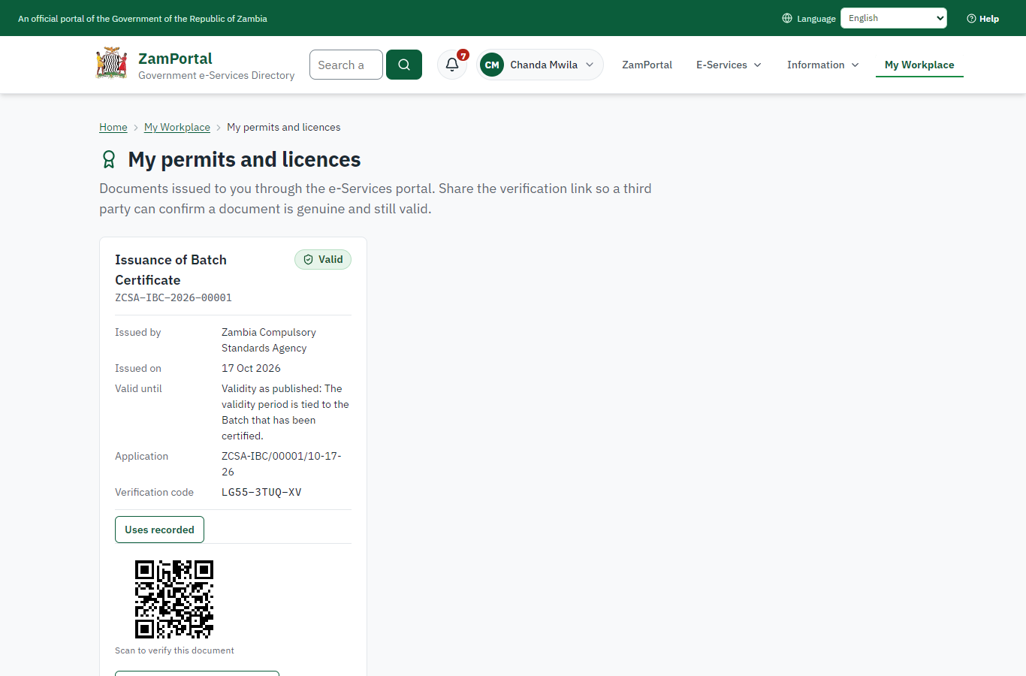Click the shield icon in Valid badge
The width and height of the screenshot is (1026, 676).
click(x=308, y=259)
